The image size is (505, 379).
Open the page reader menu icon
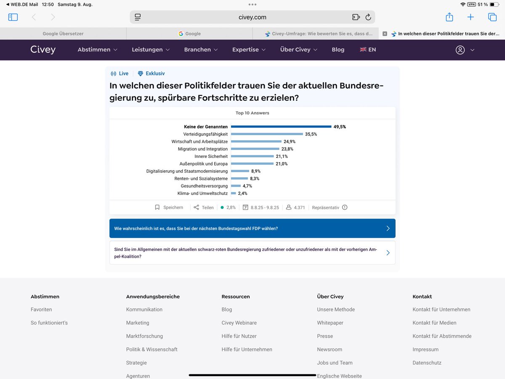[138, 17]
